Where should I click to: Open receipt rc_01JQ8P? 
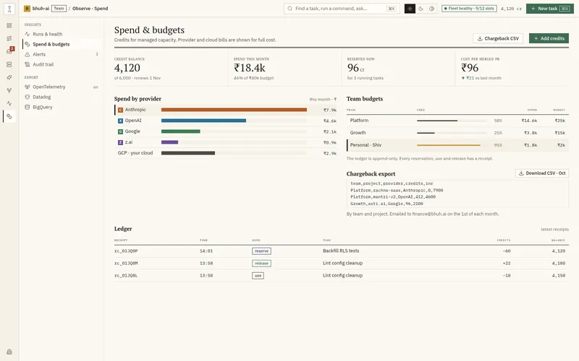click(126, 251)
